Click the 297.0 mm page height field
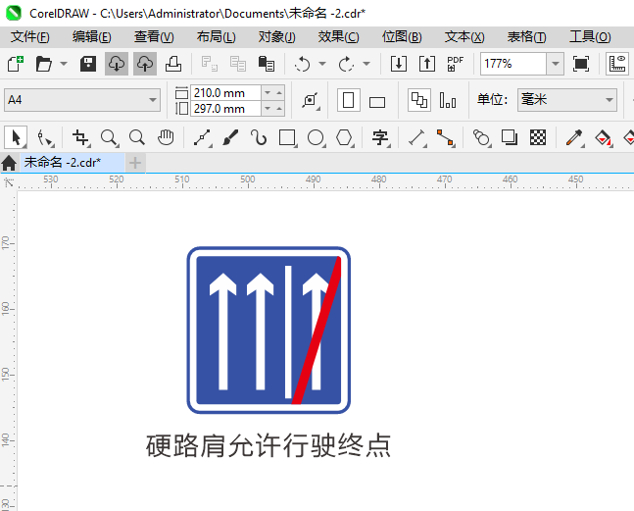Image resolution: width=634 pixels, height=511 pixels. (225, 109)
